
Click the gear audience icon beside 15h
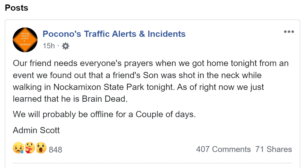click(x=65, y=46)
